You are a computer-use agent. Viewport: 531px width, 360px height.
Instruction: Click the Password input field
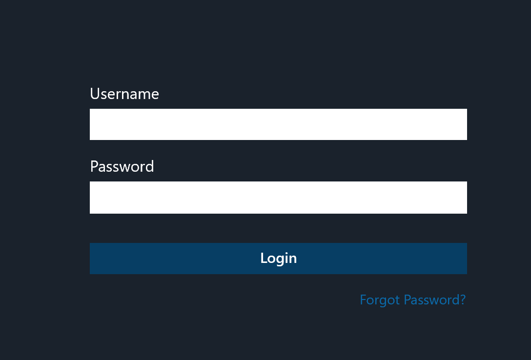pyautogui.click(x=278, y=198)
